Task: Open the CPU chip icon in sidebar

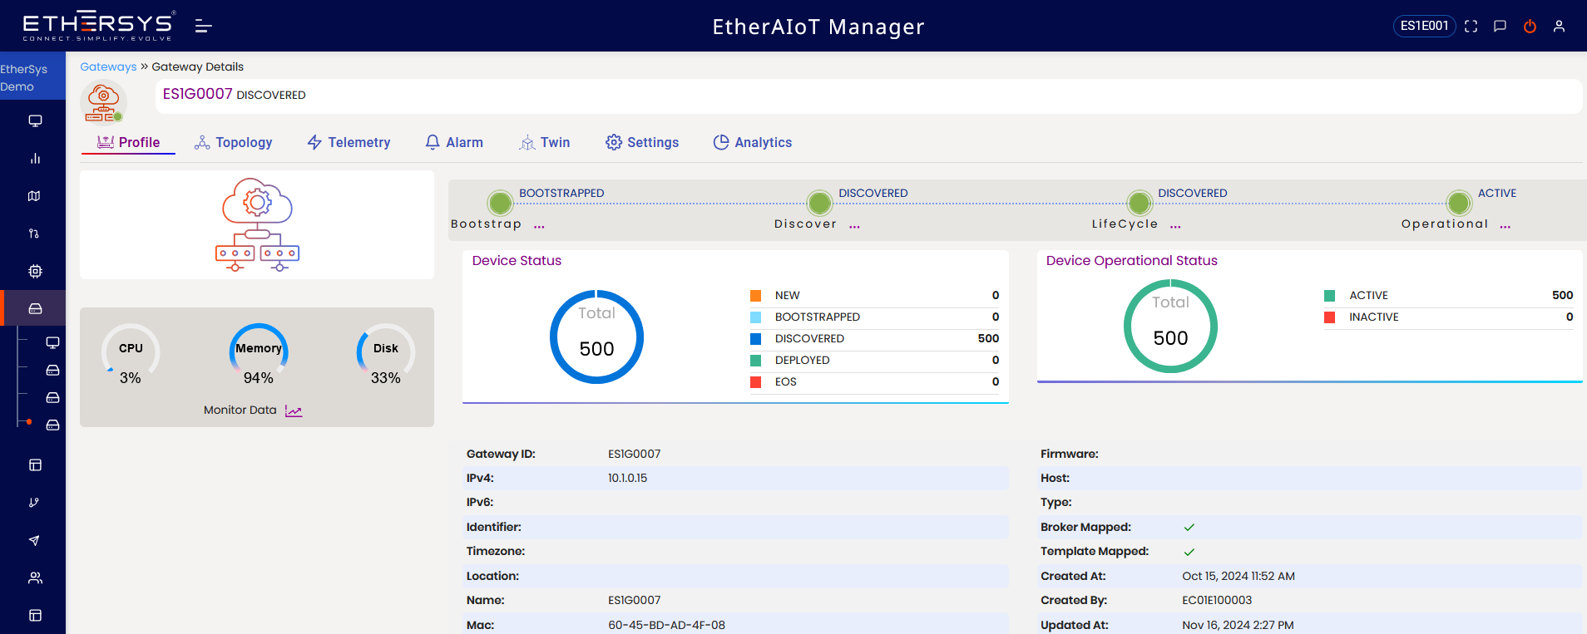Action: [x=35, y=271]
